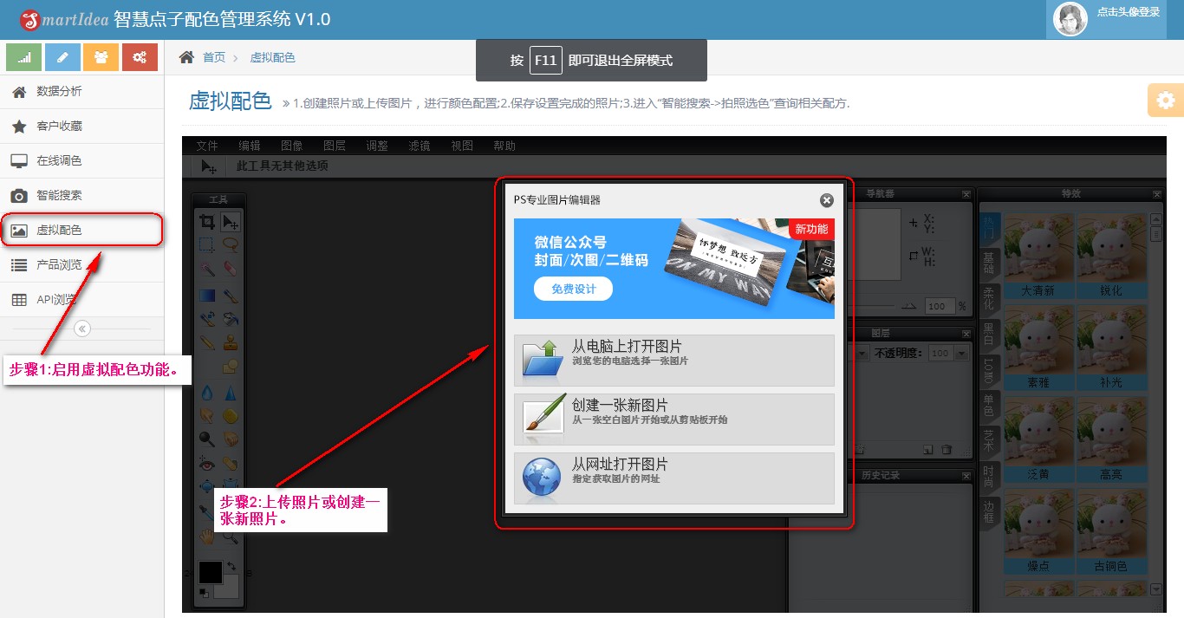
Task: Open the 文件 menu
Action: pyautogui.click(x=206, y=146)
